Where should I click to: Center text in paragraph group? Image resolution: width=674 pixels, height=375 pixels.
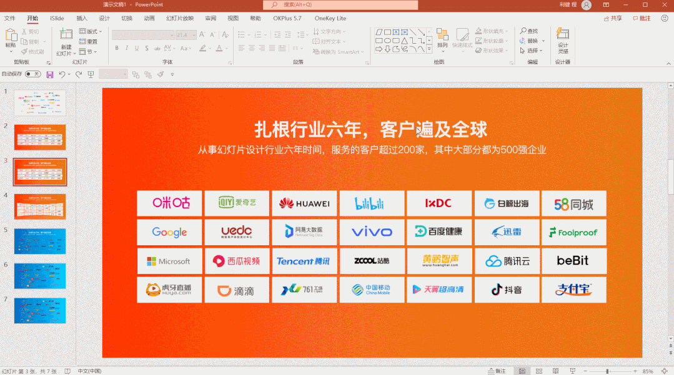click(x=252, y=48)
